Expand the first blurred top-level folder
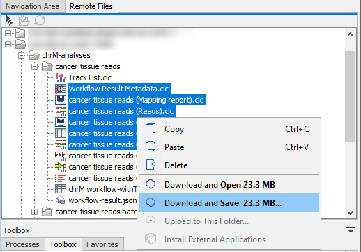 (x=8, y=33)
